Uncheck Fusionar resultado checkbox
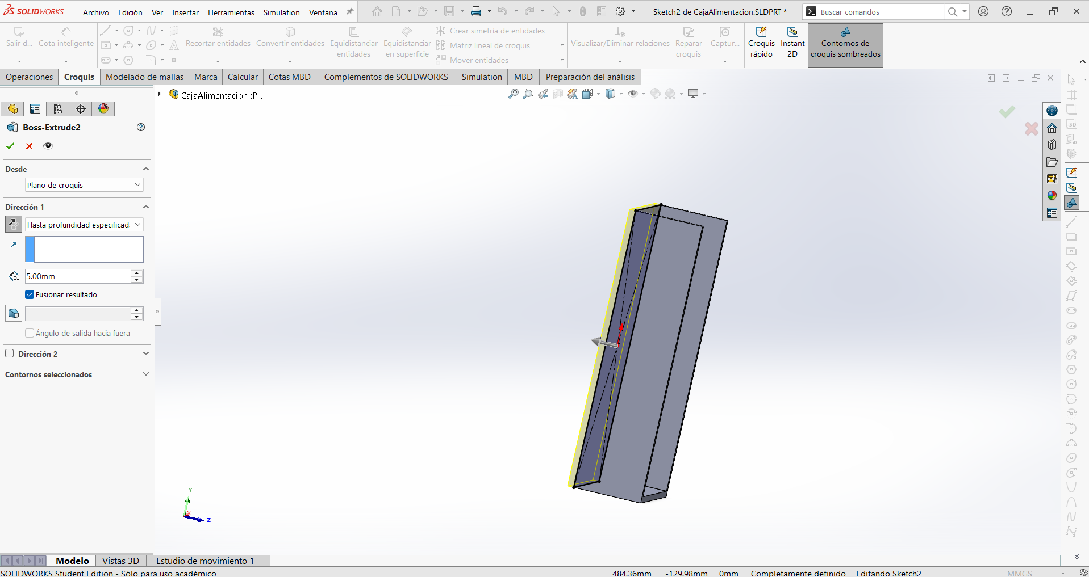The width and height of the screenshot is (1089, 577). pos(30,294)
